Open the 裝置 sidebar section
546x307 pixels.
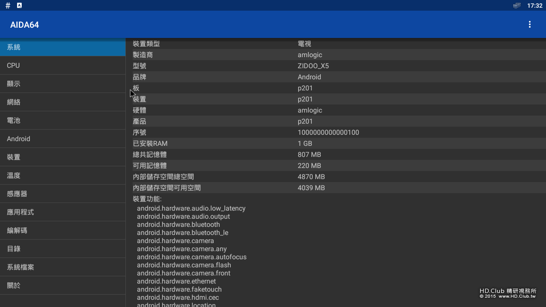63,157
